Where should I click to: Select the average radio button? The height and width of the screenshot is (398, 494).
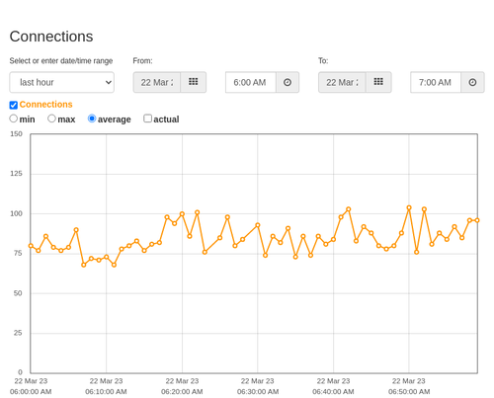pyautogui.click(x=92, y=119)
